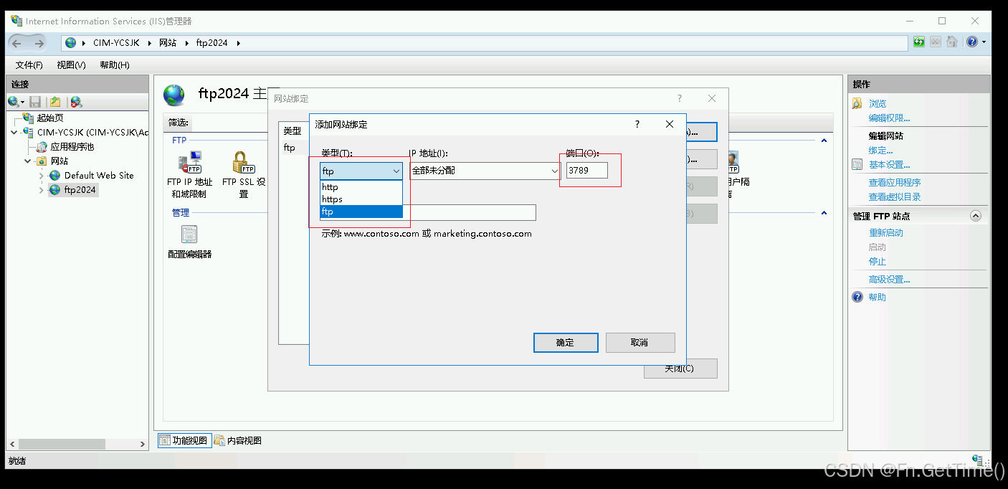Click the port input field showing 3789

pyautogui.click(x=586, y=171)
